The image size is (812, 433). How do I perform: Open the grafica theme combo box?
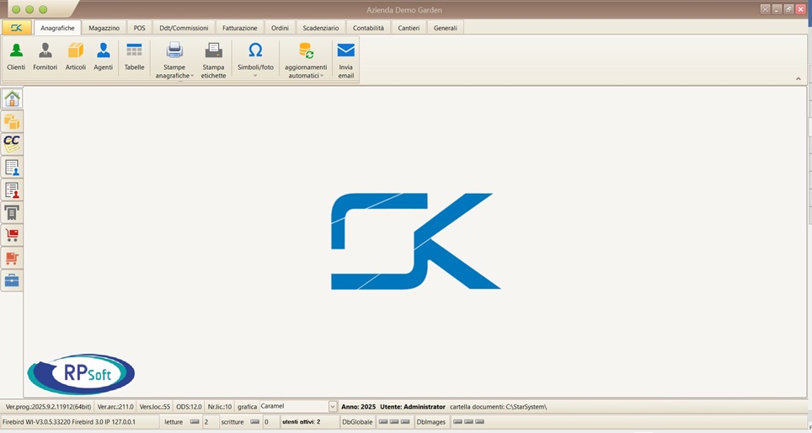(333, 407)
